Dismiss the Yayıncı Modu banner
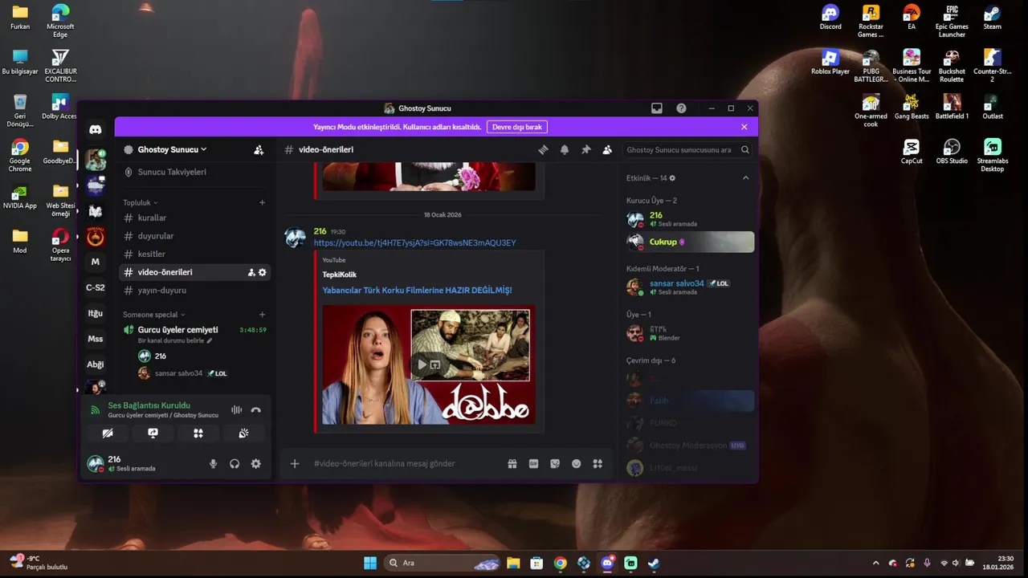This screenshot has height=578, width=1028. tap(744, 127)
